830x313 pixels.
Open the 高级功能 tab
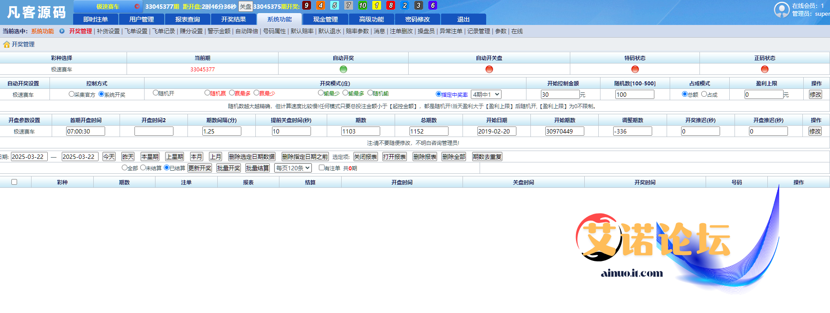pyautogui.click(x=371, y=19)
